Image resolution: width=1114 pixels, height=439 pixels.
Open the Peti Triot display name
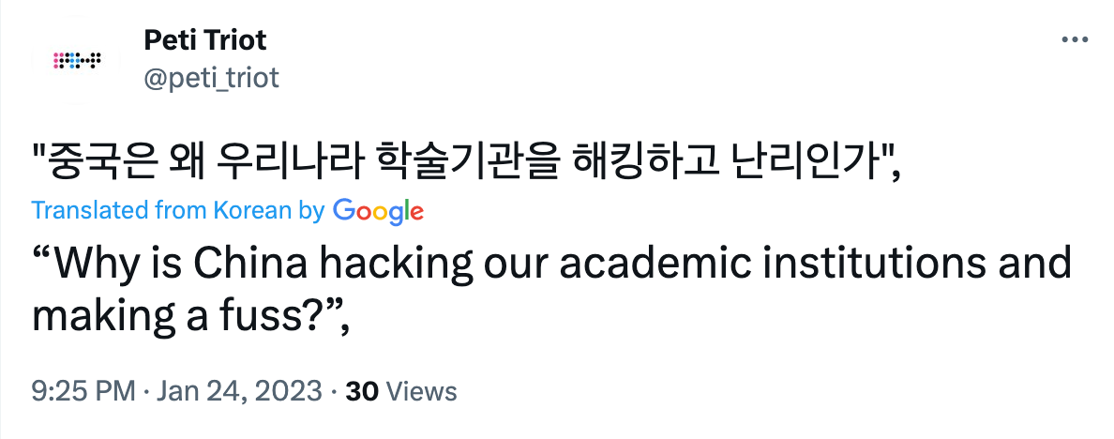(x=204, y=40)
